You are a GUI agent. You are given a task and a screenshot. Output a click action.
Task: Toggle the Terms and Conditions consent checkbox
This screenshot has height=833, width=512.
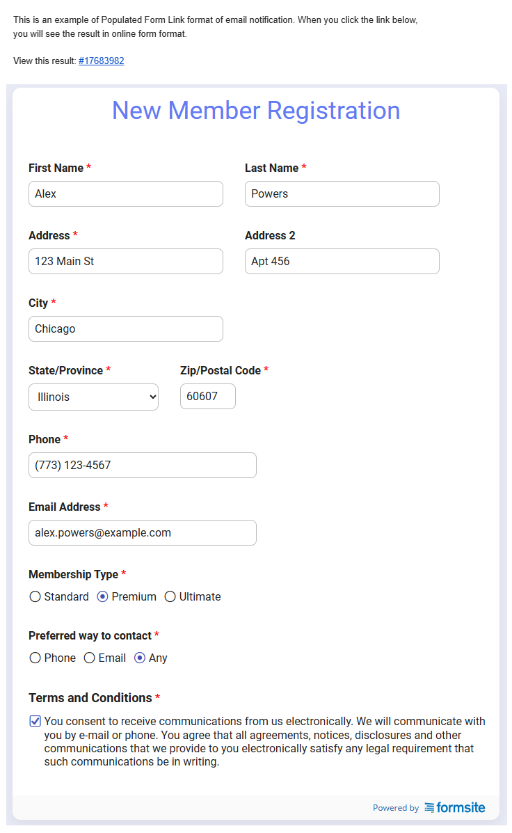[x=35, y=722]
